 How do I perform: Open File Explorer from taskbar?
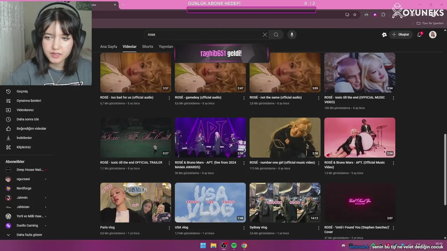tap(213, 246)
